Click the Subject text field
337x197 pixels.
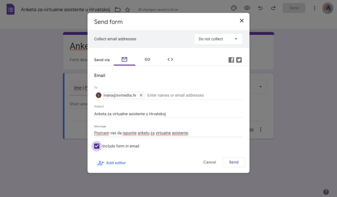[x=168, y=114]
